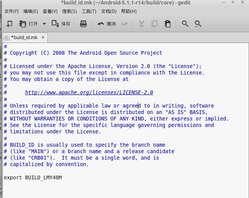Click the gedit window title bar text
Screen dimensions: 249x198
[126, 3]
